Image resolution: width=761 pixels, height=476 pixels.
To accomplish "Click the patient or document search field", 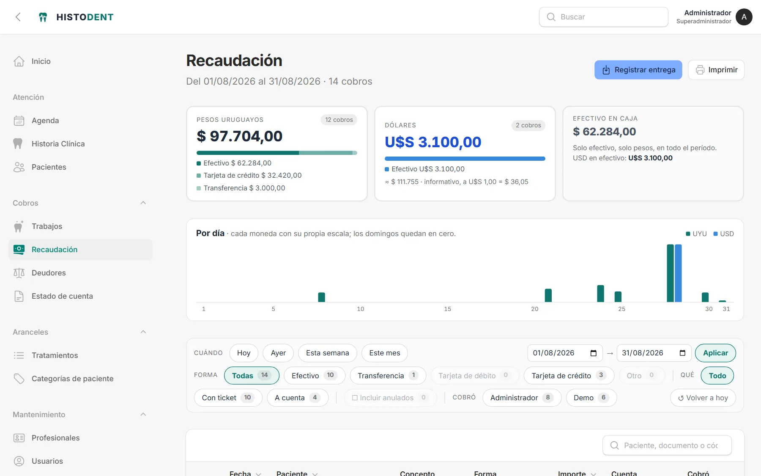I will coord(667,446).
